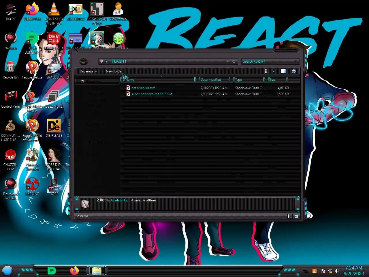369x277 pixels.
Task: Open the Start orb button
Action: pyautogui.click(x=7, y=271)
